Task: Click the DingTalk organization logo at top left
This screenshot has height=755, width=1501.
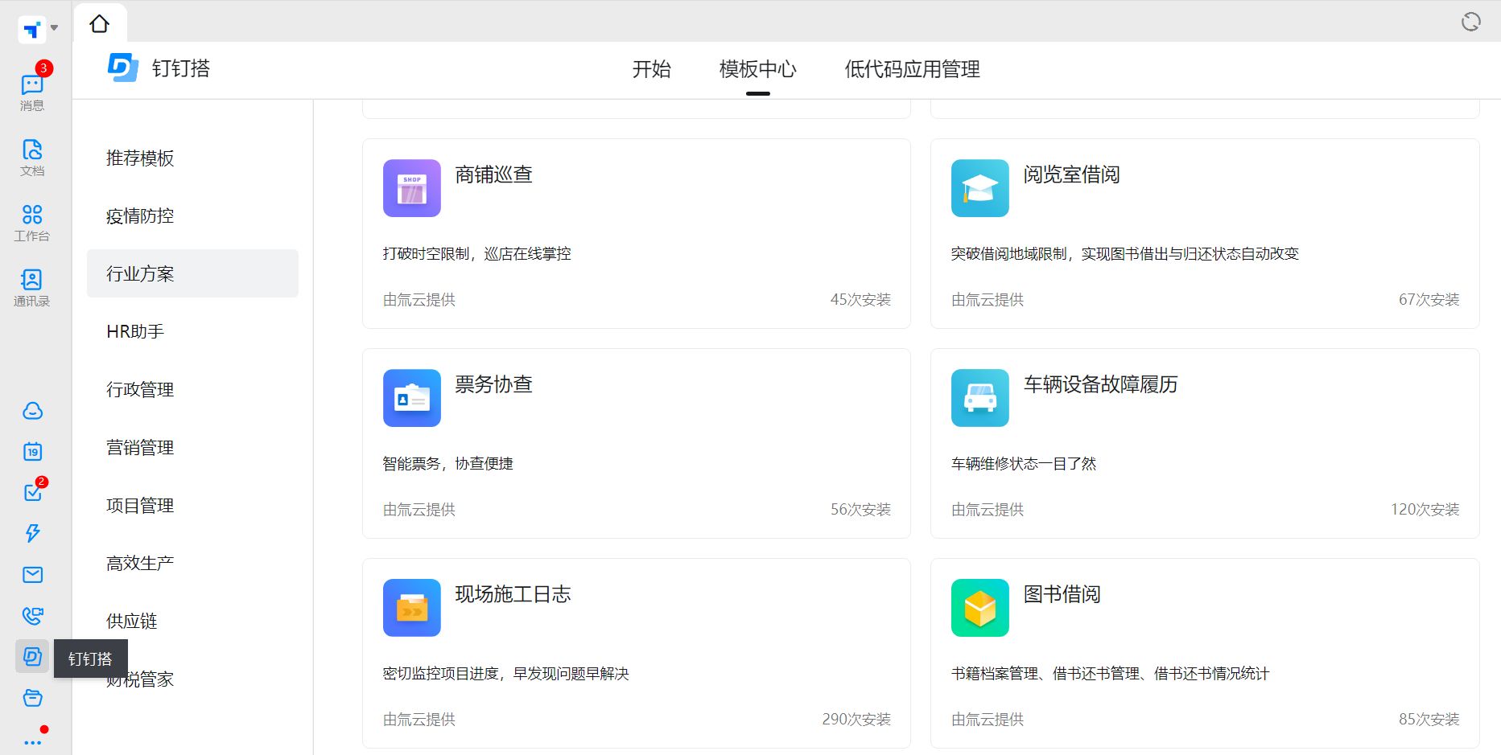Action: [x=31, y=30]
